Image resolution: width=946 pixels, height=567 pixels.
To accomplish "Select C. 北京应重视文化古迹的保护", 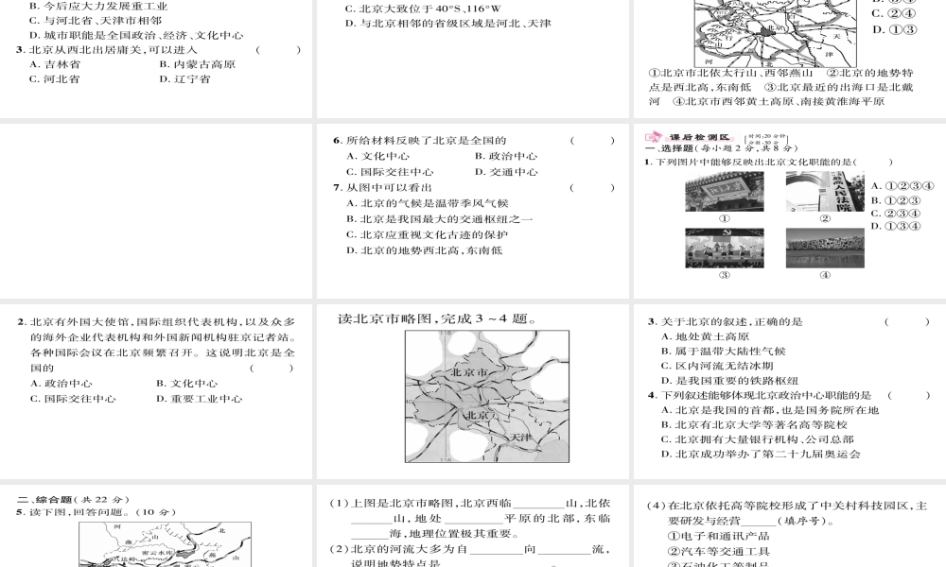I will pyautogui.click(x=427, y=234).
